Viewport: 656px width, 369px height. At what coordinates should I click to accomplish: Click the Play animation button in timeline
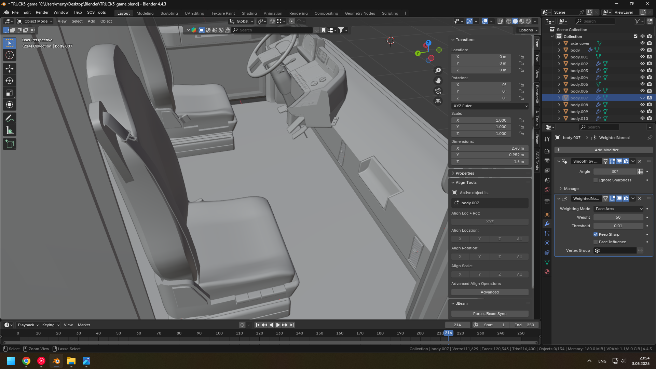pyautogui.click(x=278, y=325)
